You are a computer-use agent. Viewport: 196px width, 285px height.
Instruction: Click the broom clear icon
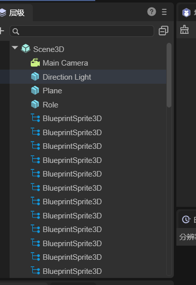click(184, 30)
